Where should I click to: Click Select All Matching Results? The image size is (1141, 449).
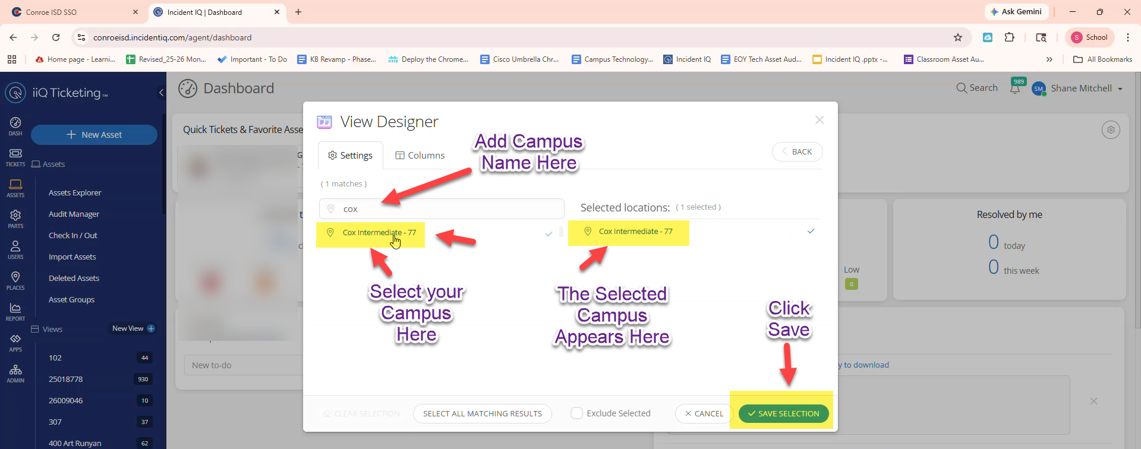point(483,413)
